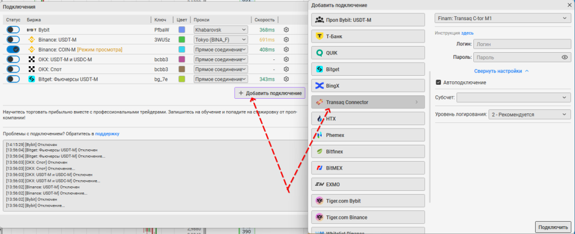Select HTX connection type
Screen dimensions: 575x234
[x=368, y=118]
